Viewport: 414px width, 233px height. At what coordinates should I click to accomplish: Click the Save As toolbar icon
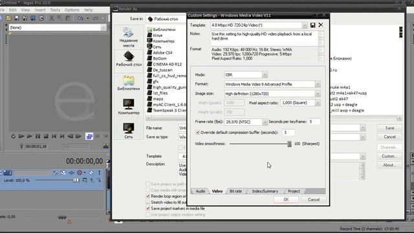pos(25,18)
